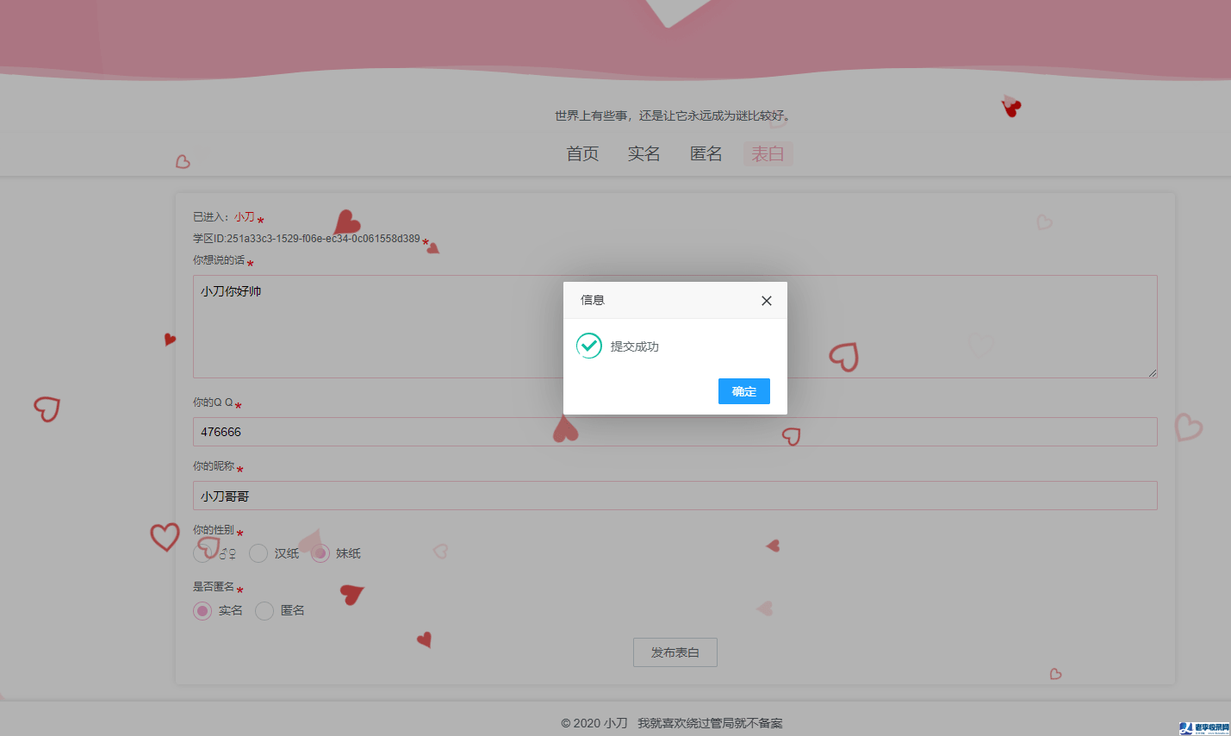
Task: Click the textarea resize handle at its corner
Action: tap(1153, 373)
